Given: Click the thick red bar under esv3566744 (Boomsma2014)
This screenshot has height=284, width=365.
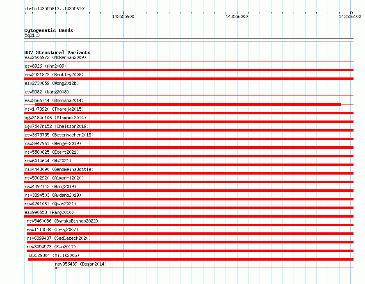Looking at the screenshot, I should tap(187, 105).
